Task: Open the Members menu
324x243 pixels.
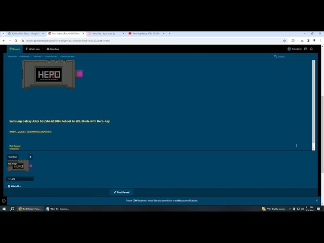Action: click(53, 49)
